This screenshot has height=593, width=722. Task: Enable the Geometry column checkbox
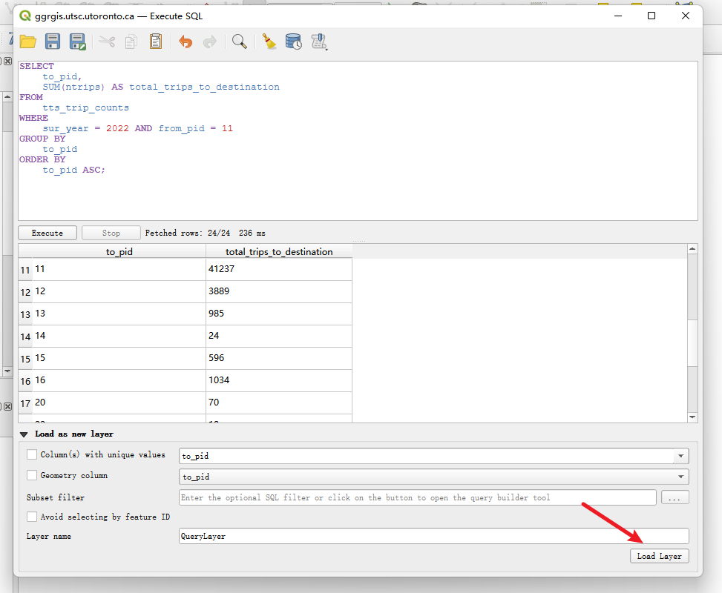tap(32, 475)
